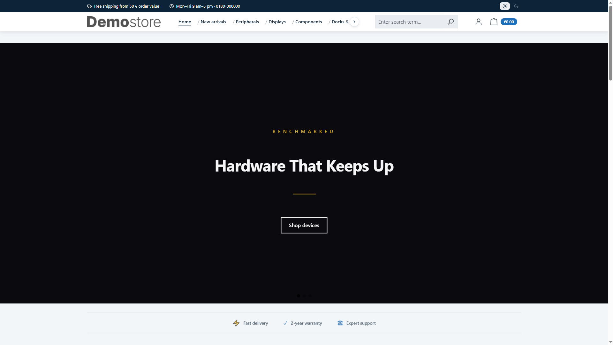Go to Home menu item

pos(185,22)
